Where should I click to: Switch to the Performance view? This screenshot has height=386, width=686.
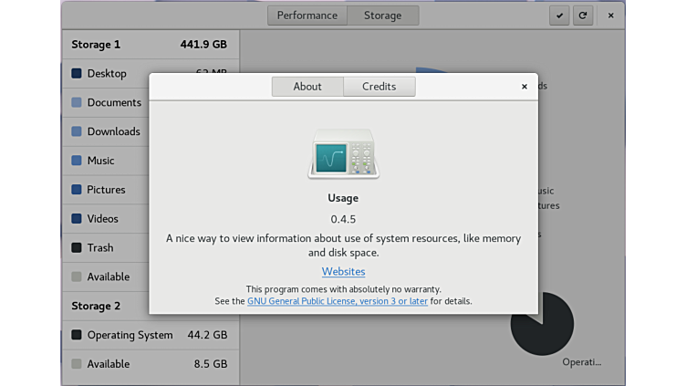(307, 16)
